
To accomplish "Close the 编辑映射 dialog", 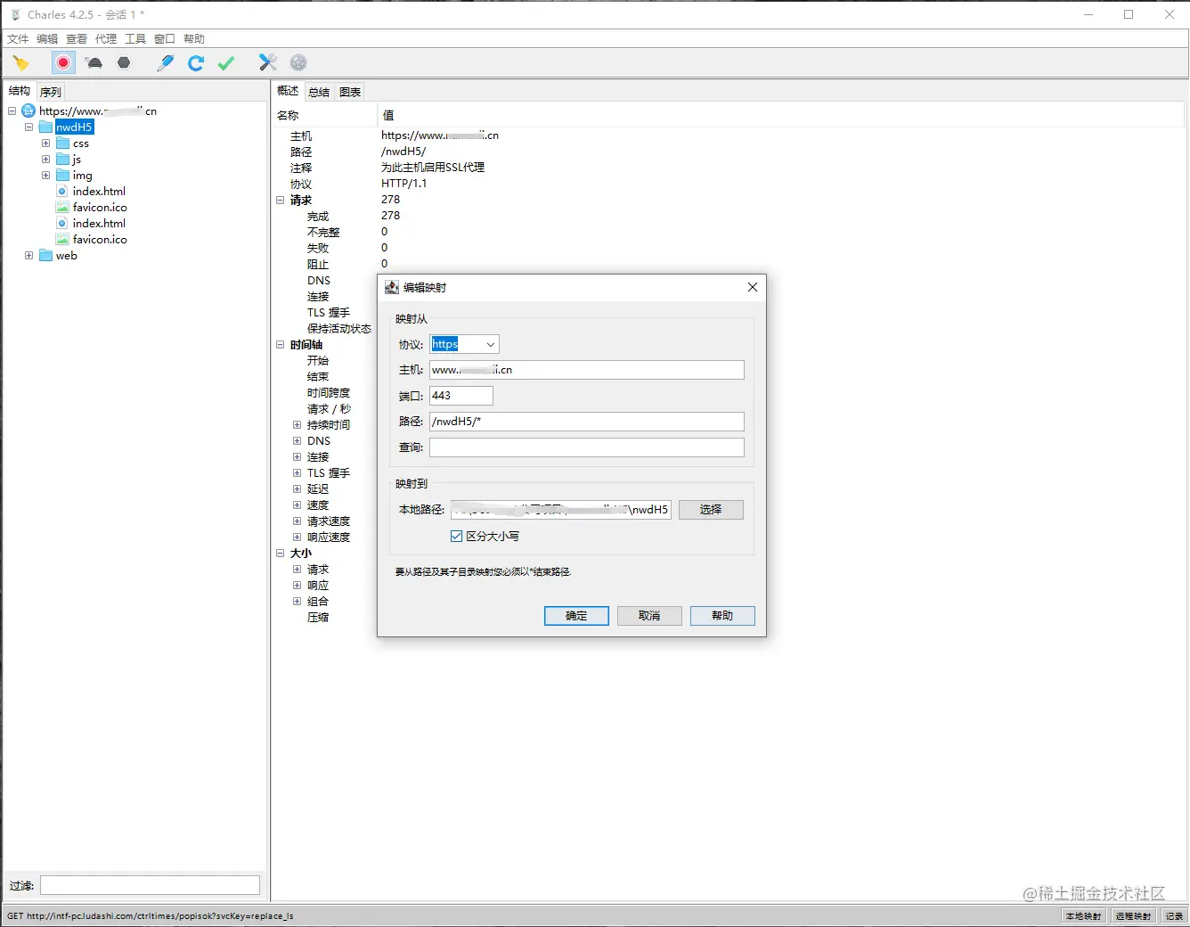I will 753,287.
